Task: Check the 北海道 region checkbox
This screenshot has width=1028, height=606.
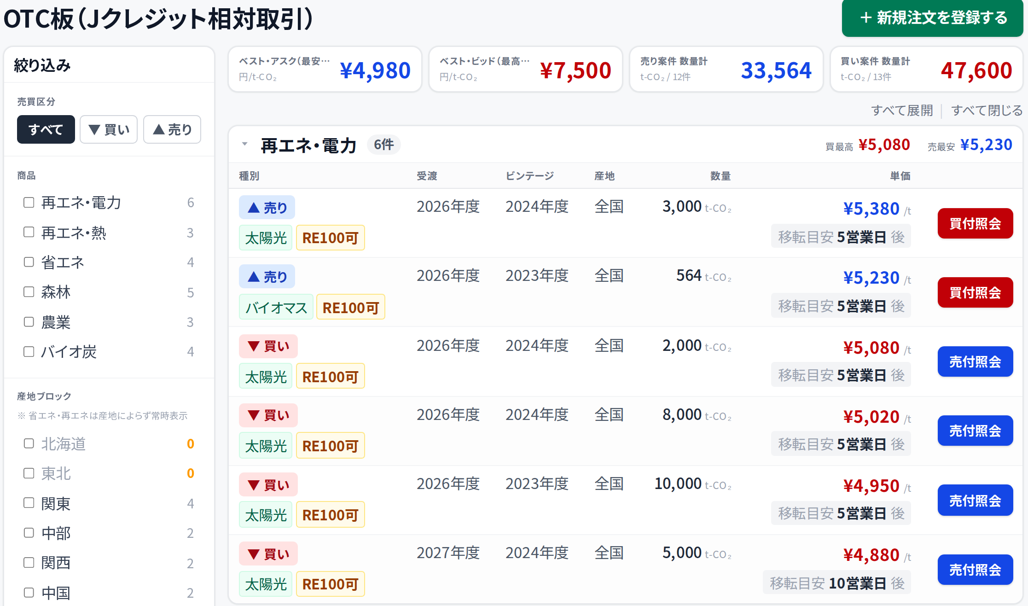Action: [x=29, y=443]
